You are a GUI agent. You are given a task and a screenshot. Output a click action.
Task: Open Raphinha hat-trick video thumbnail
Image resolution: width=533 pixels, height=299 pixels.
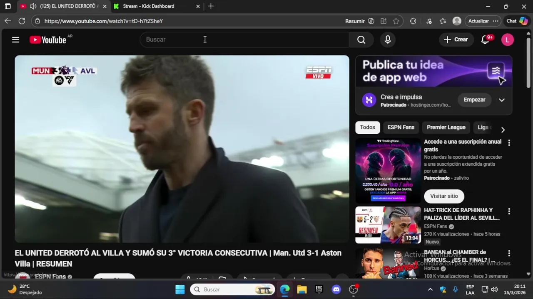point(388,225)
